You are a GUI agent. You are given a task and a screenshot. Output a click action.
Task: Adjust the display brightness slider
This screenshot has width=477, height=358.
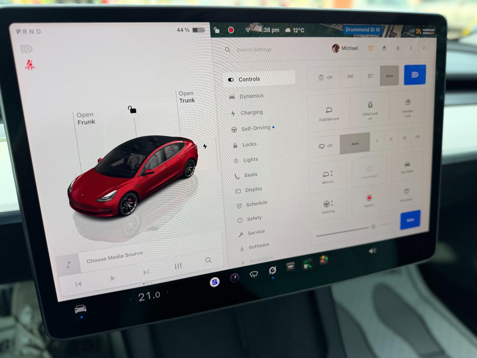pos(353,230)
